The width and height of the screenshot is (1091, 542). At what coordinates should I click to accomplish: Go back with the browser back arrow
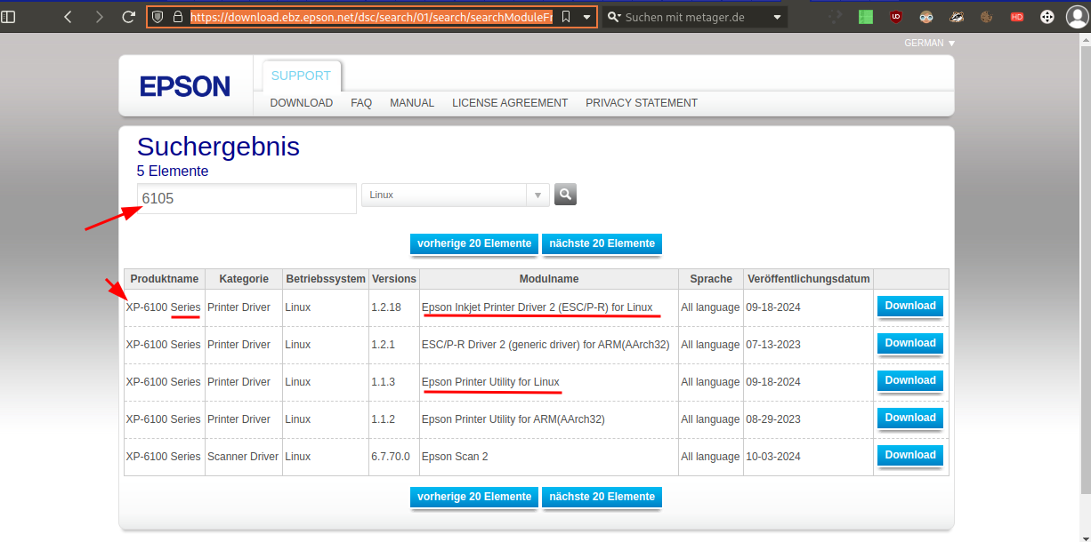(68, 17)
